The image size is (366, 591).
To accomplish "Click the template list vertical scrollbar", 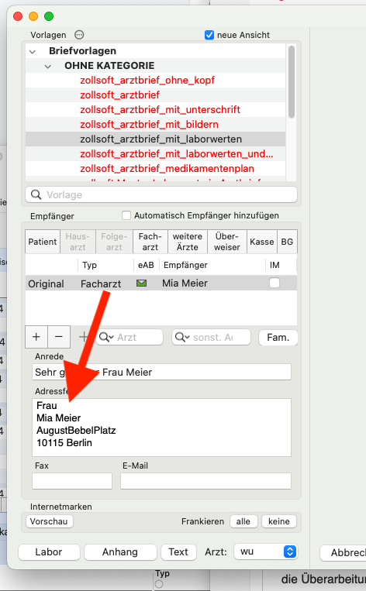I will coord(292,82).
